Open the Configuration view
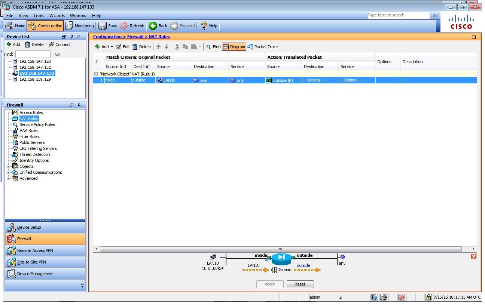The width and height of the screenshot is (485, 305). tap(45, 26)
